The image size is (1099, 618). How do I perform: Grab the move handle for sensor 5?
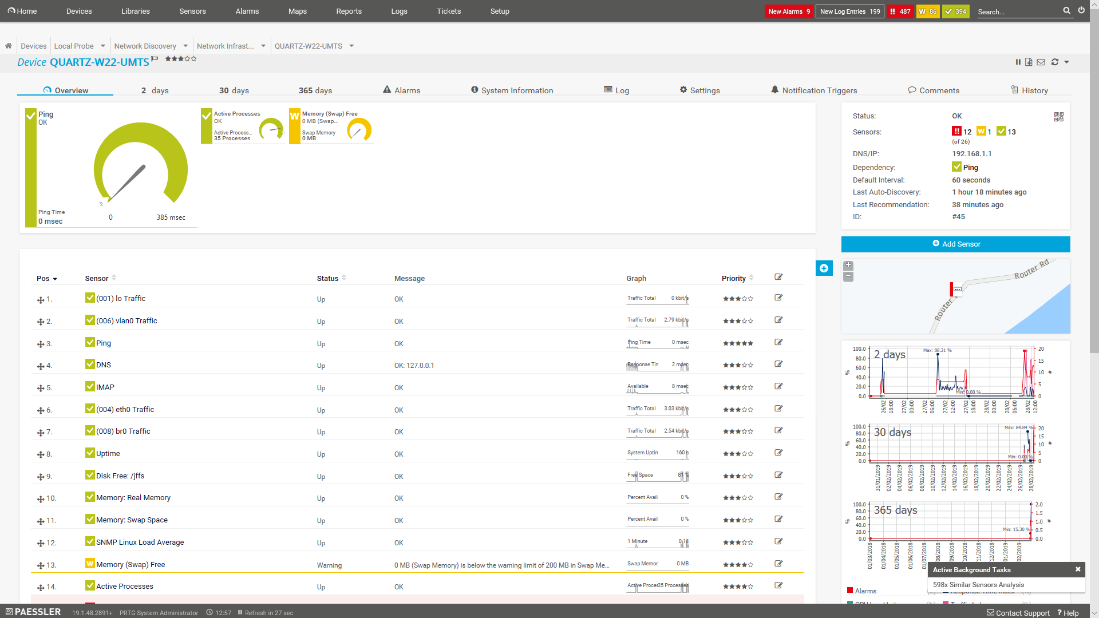point(41,389)
